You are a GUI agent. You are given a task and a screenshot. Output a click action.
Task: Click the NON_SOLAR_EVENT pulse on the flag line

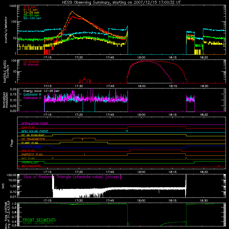(127, 131)
